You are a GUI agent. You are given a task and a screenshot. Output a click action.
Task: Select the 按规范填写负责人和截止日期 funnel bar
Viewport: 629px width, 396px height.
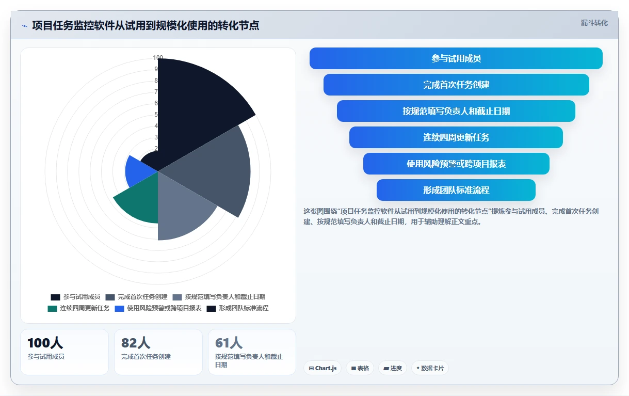(456, 111)
